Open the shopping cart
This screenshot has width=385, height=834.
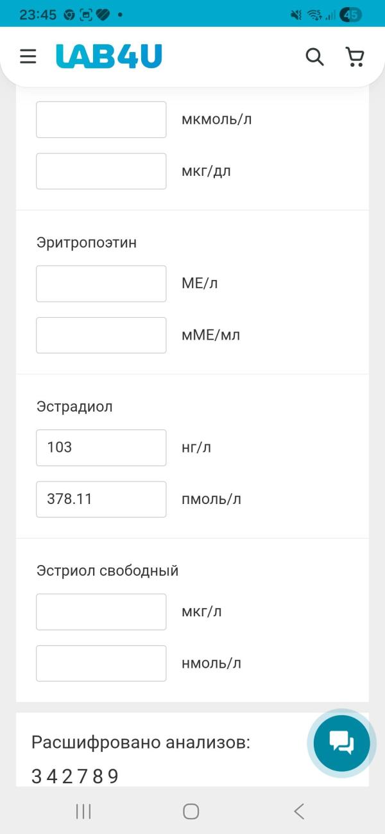pyautogui.click(x=354, y=56)
